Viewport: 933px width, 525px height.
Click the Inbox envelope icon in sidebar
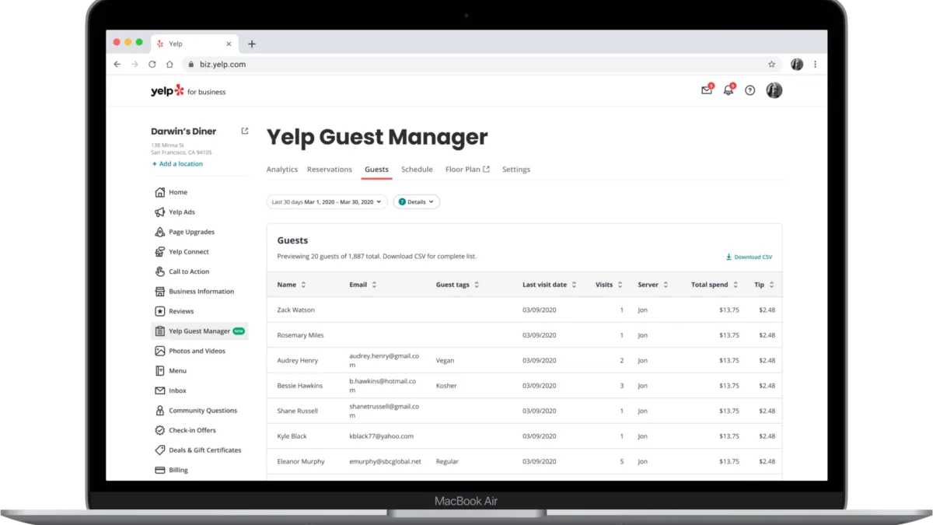(160, 390)
